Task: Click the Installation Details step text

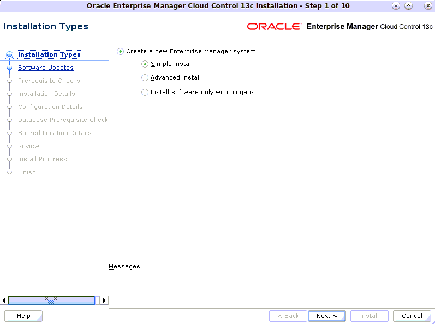Action: [46, 94]
